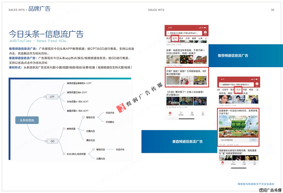Collapse the GD mind map branch
The height and width of the screenshot is (193, 283).
[46, 141]
